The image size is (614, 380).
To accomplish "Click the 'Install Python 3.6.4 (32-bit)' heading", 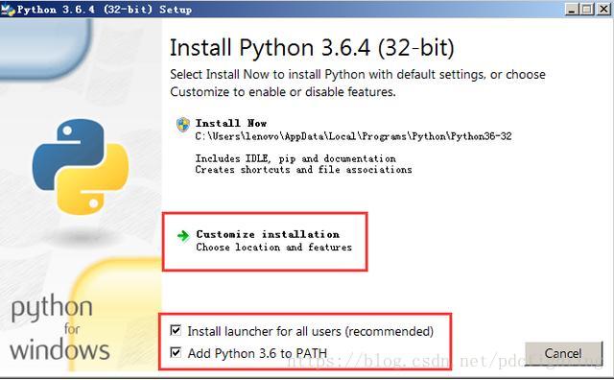I will [312, 47].
